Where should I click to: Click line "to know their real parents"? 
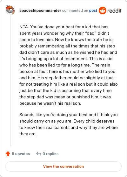69,128
